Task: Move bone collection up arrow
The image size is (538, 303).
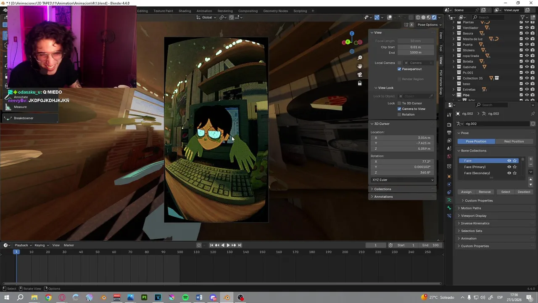Action: point(531,179)
